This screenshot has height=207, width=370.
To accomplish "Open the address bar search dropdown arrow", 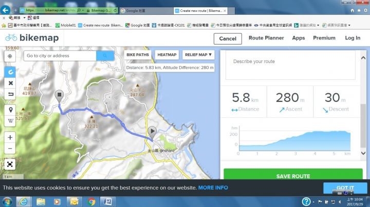I will (x=83, y=11).
